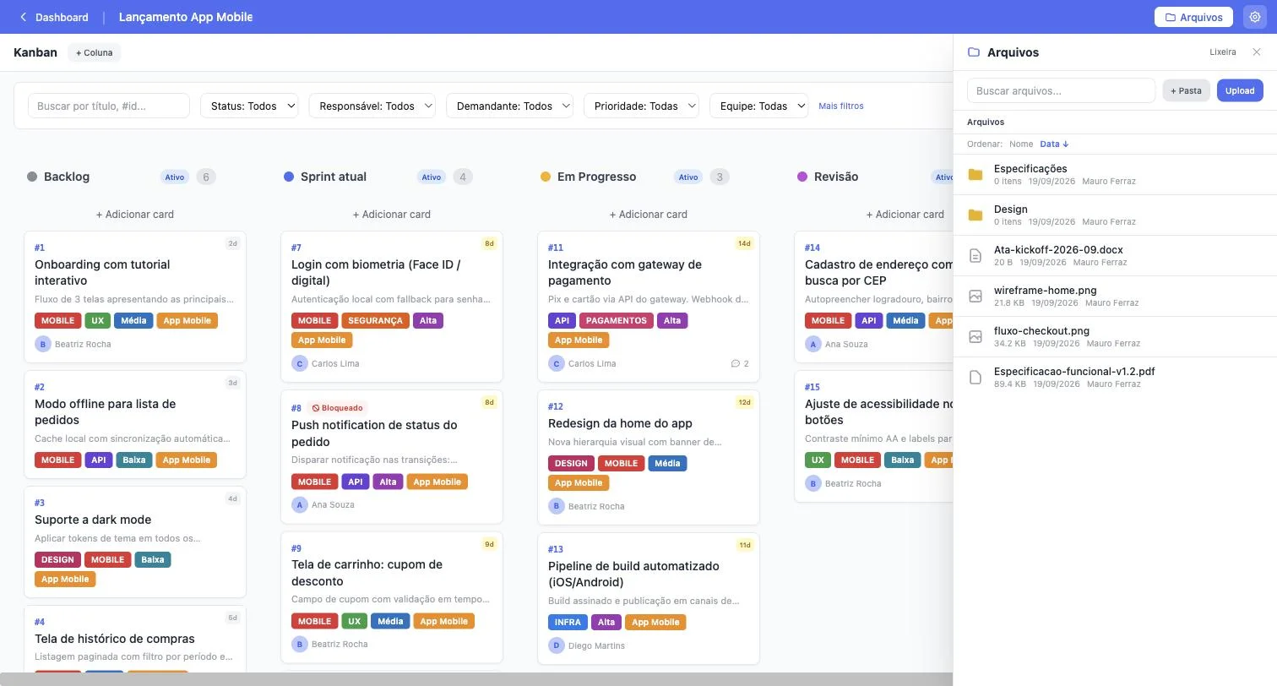The image size is (1277, 686).
Task: Add a card to the Backlog column
Action: coord(135,215)
